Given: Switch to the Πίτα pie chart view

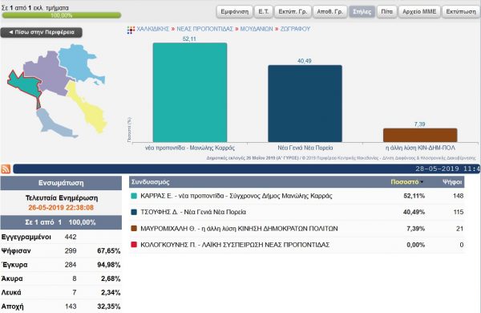Looking at the screenshot, I should pyautogui.click(x=386, y=12).
